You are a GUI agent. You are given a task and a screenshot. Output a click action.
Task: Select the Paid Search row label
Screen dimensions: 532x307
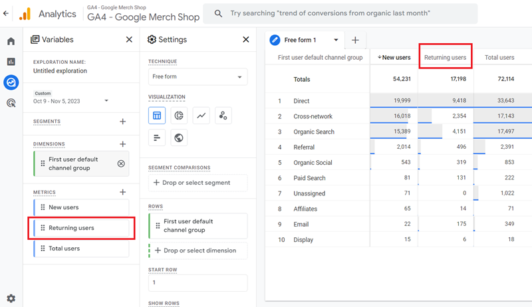pos(309,178)
